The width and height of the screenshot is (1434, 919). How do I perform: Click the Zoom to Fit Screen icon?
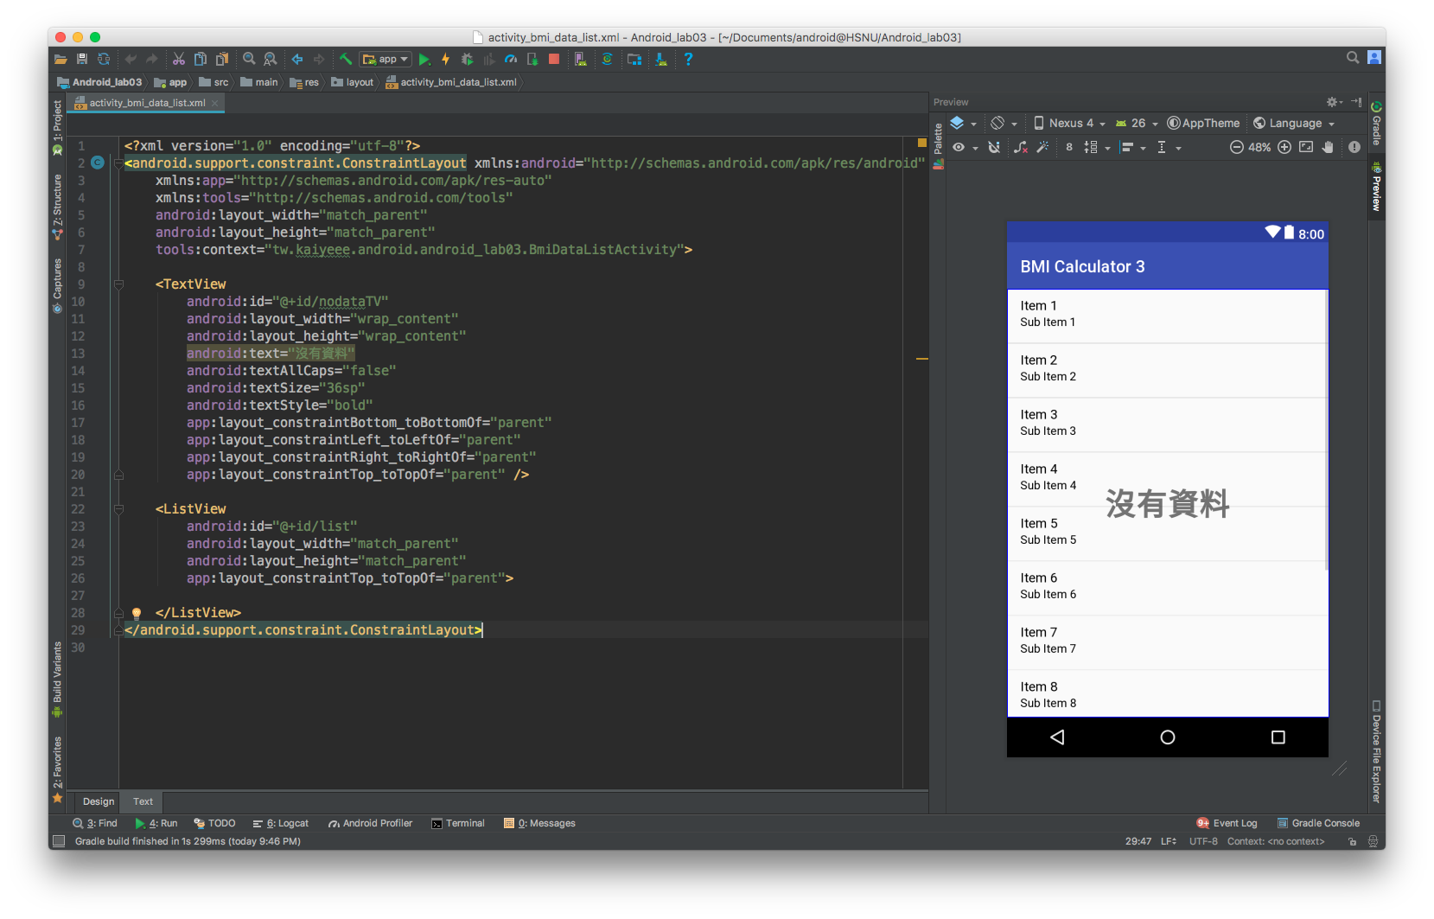click(x=1306, y=147)
